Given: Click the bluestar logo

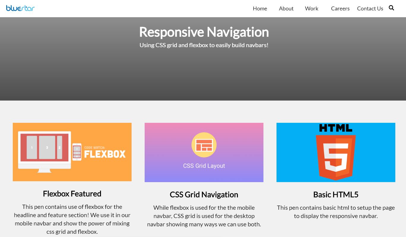Looking at the screenshot, I should coord(20,8).
